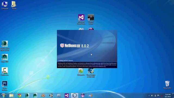
Task: Launch Camtasia desktop shortcut
Action: pos(5,71)
